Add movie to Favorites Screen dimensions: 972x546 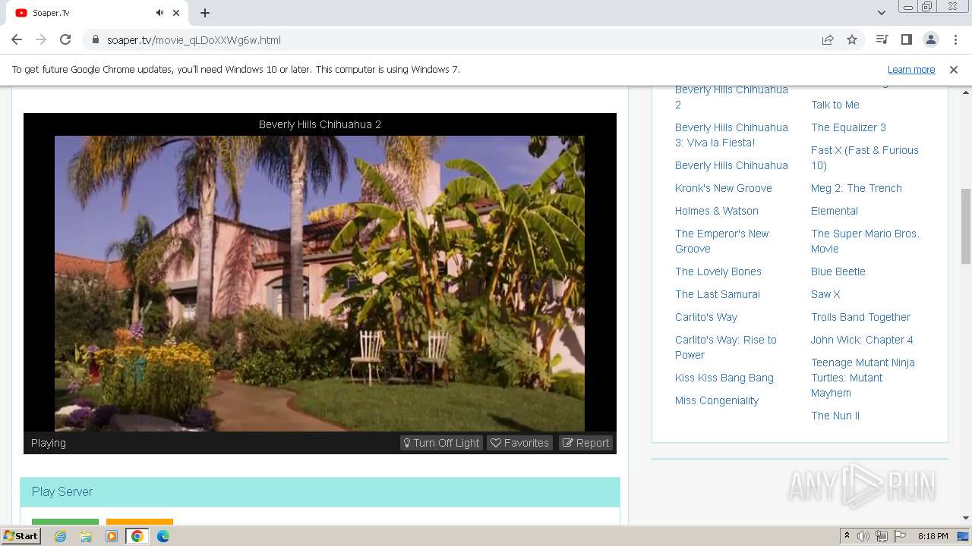pyautogui.click(x=520, y=443)
